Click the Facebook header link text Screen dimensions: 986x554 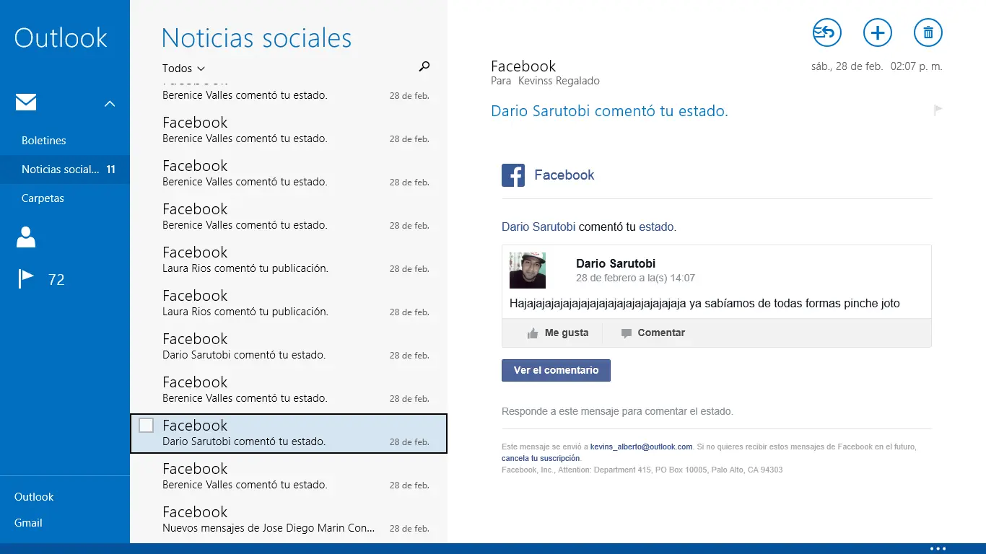click(x=564, y=175)
